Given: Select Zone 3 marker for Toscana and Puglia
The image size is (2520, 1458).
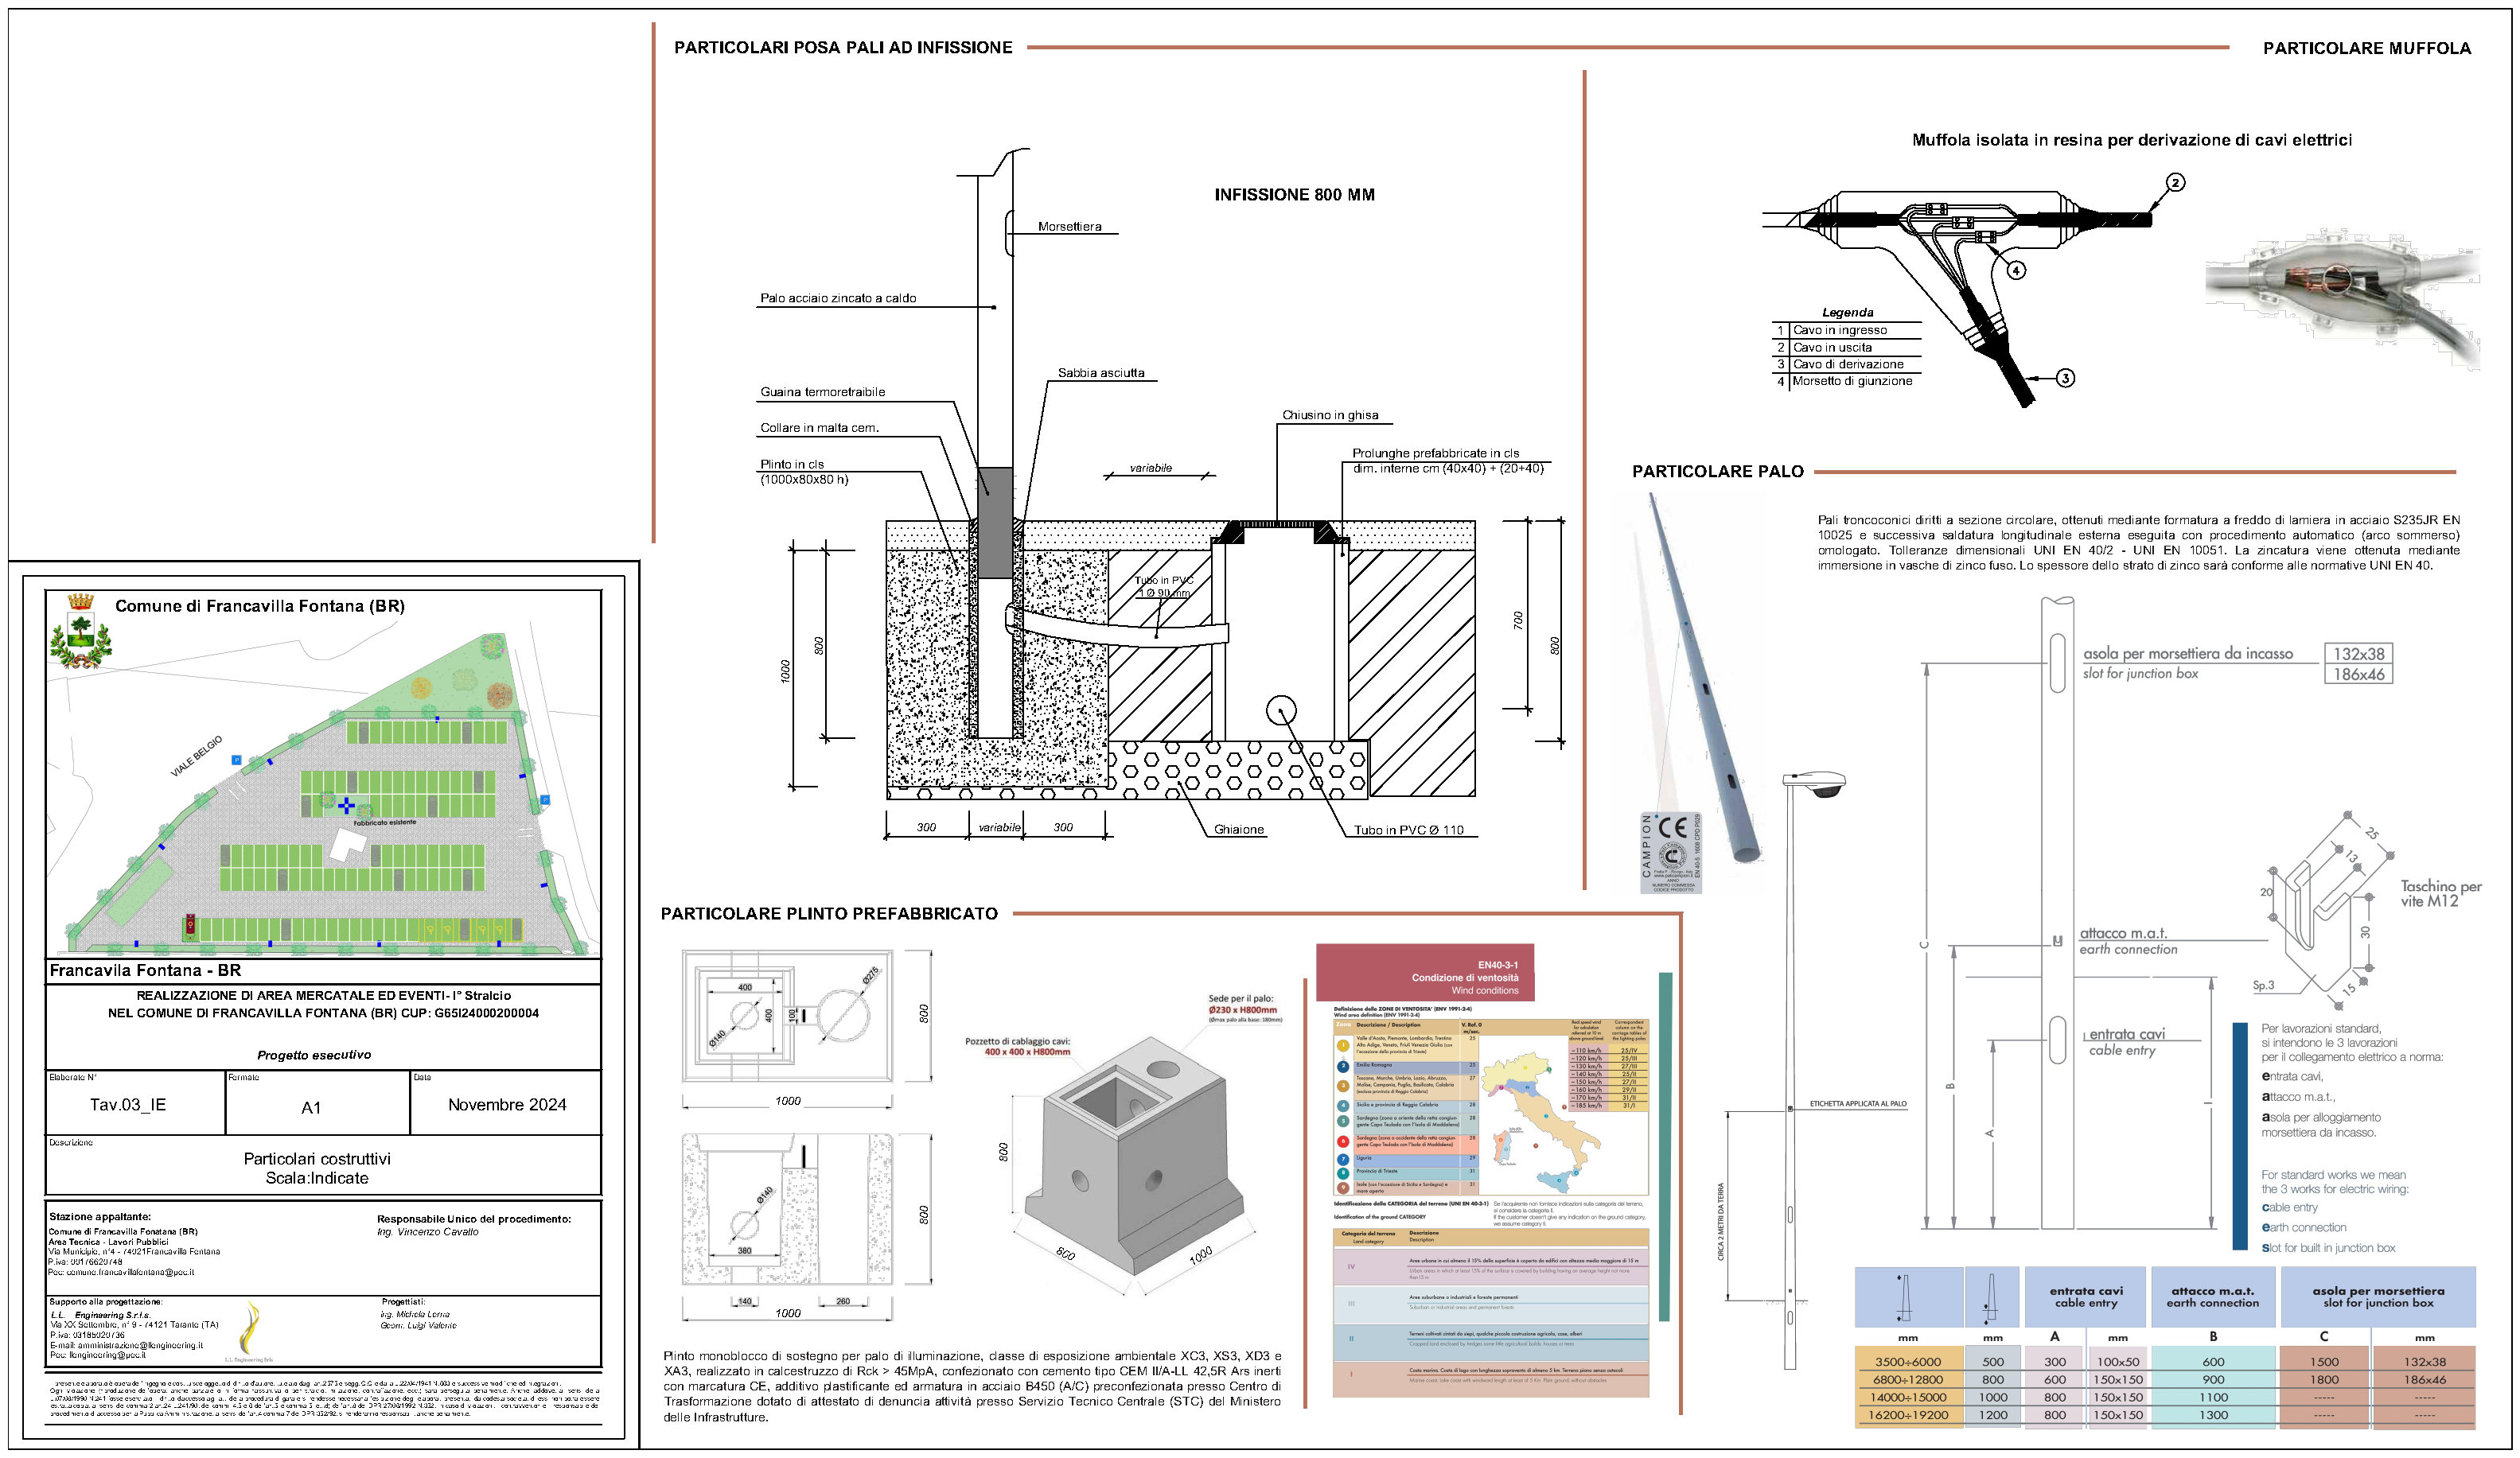Looking at the screenshot, I should [1343, 1088].
